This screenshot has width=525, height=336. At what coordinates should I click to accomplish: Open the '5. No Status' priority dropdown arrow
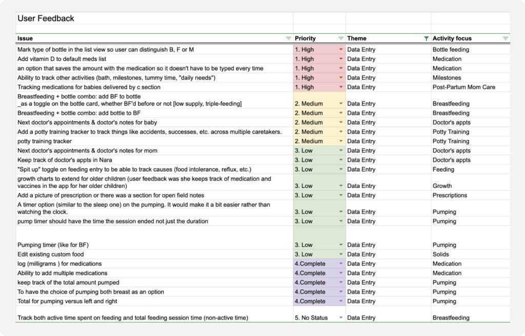click(341, 318)
